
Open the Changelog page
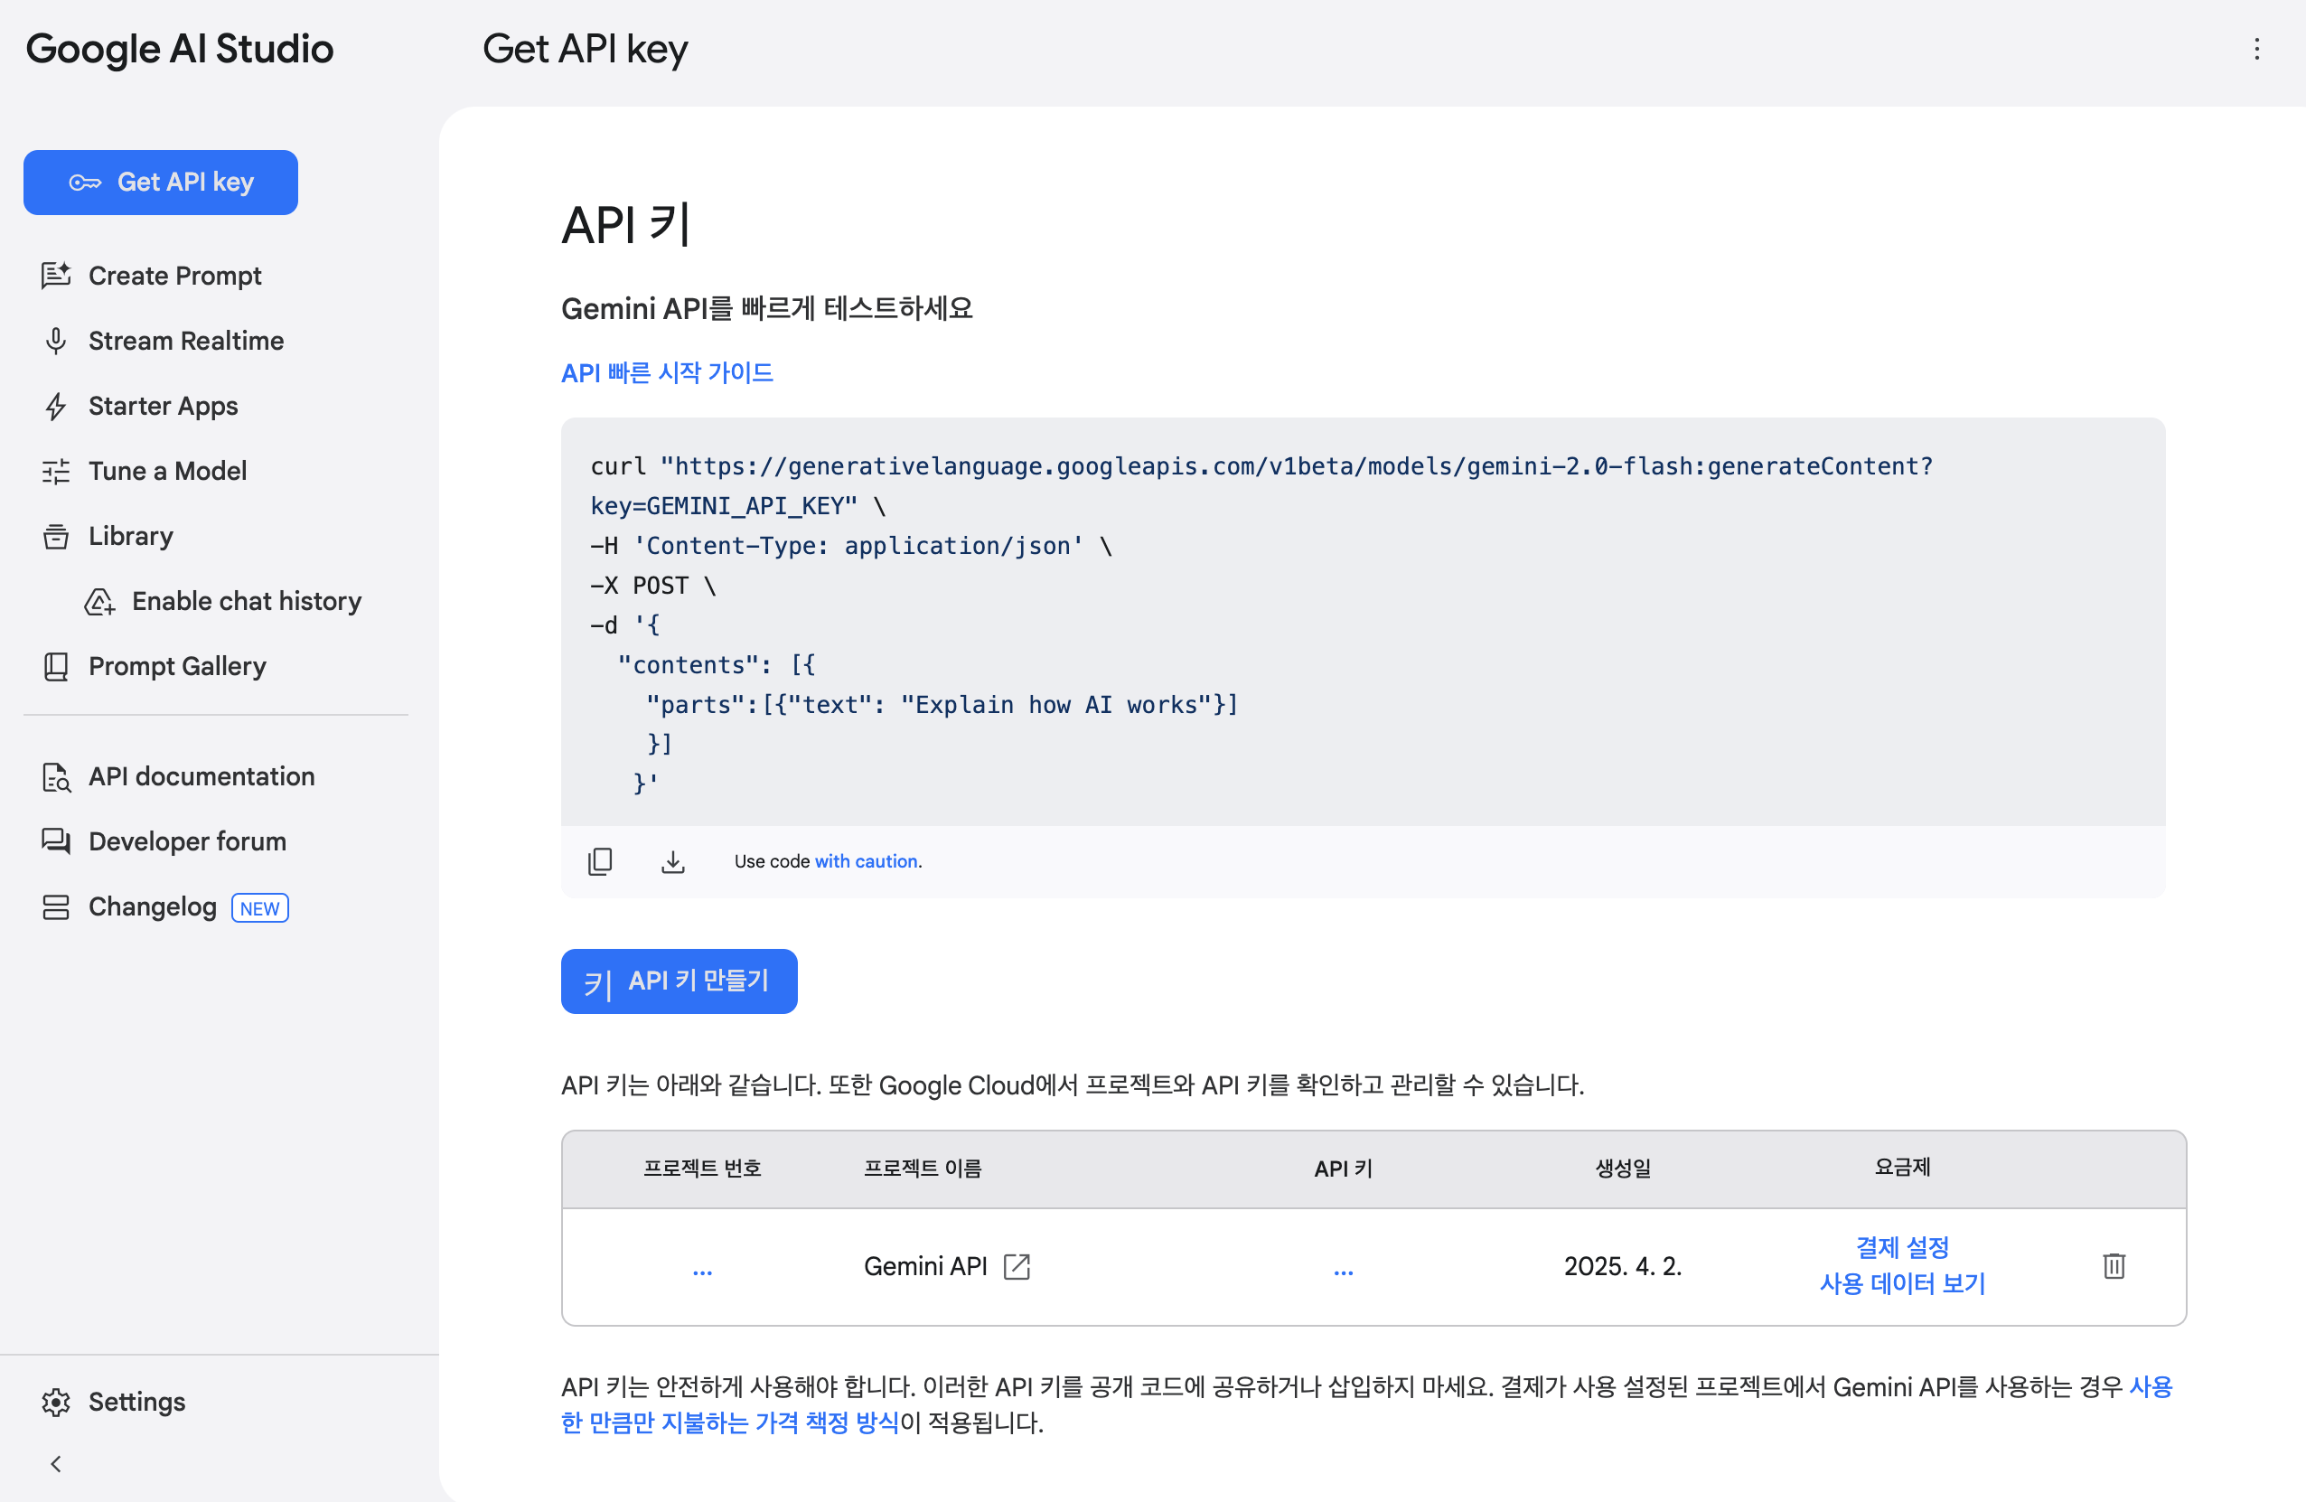[152, 906]
